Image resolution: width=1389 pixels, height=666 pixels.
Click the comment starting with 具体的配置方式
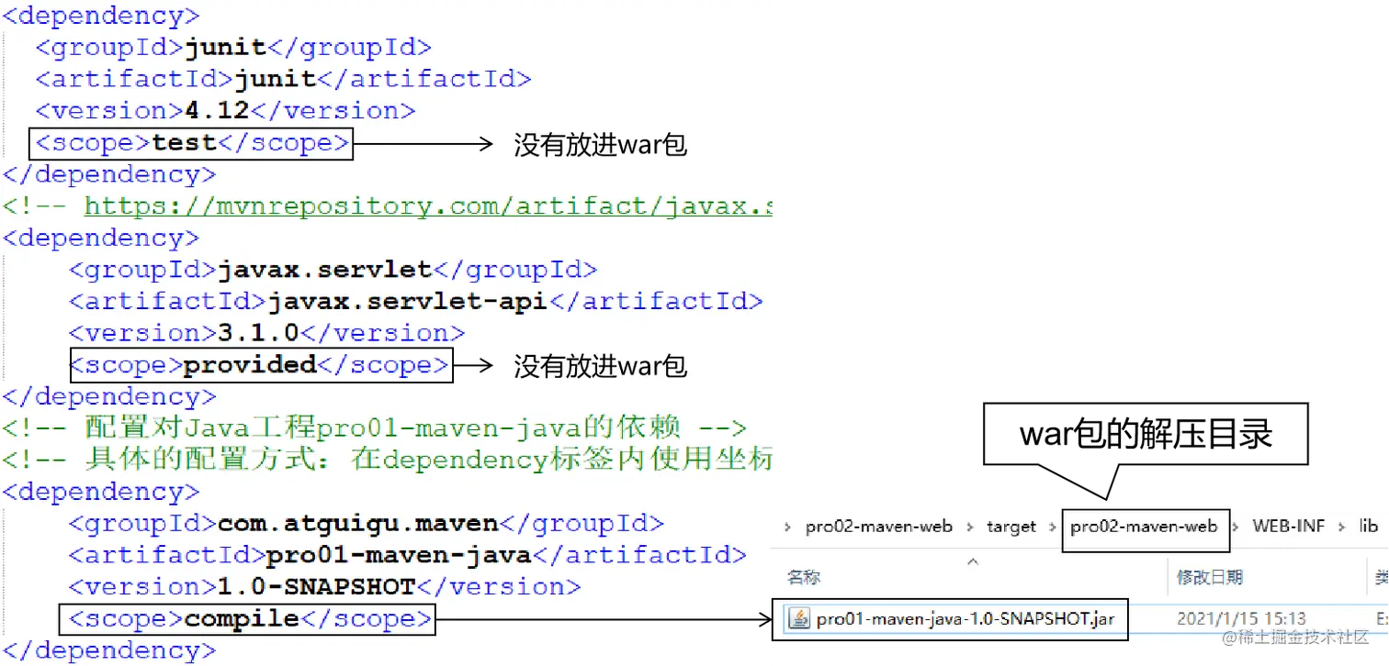click(387, 460)
